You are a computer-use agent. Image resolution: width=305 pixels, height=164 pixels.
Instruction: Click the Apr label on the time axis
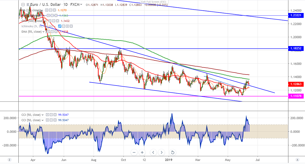tap(33, 160)
